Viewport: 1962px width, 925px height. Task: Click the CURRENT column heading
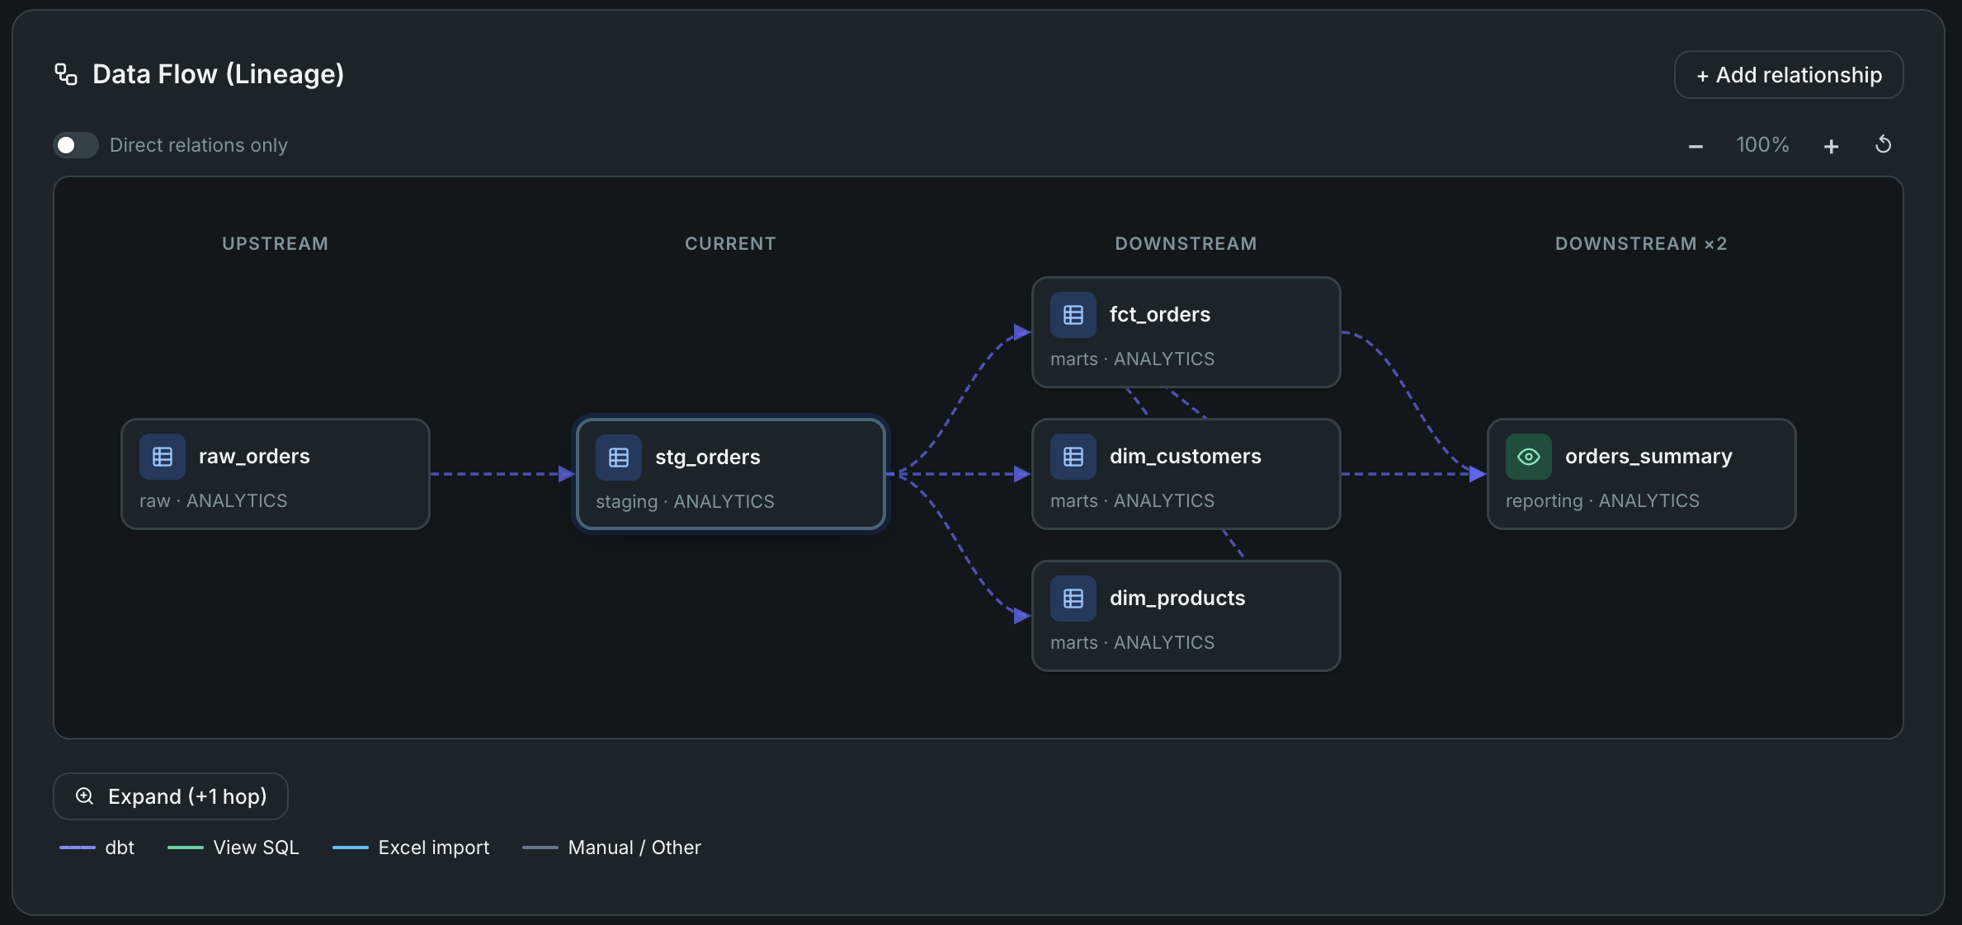[x=731, y=244]
